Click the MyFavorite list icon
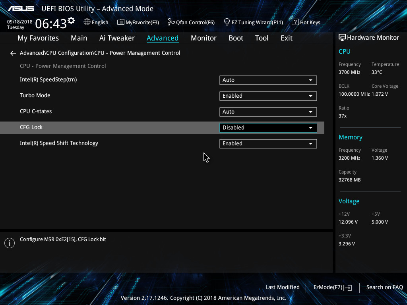The width and height of the screenshot is (407, 305). tap(121, 22)
